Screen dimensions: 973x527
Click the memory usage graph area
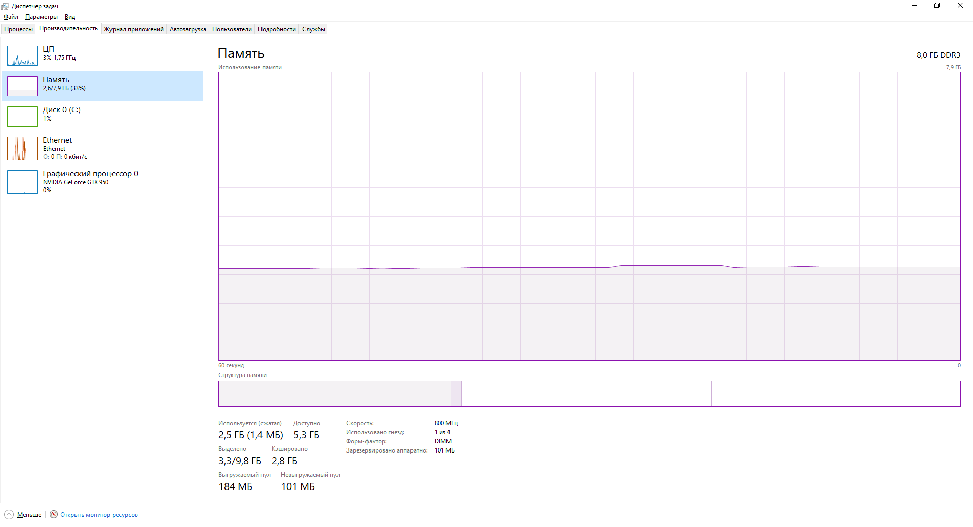click(589, 216)
